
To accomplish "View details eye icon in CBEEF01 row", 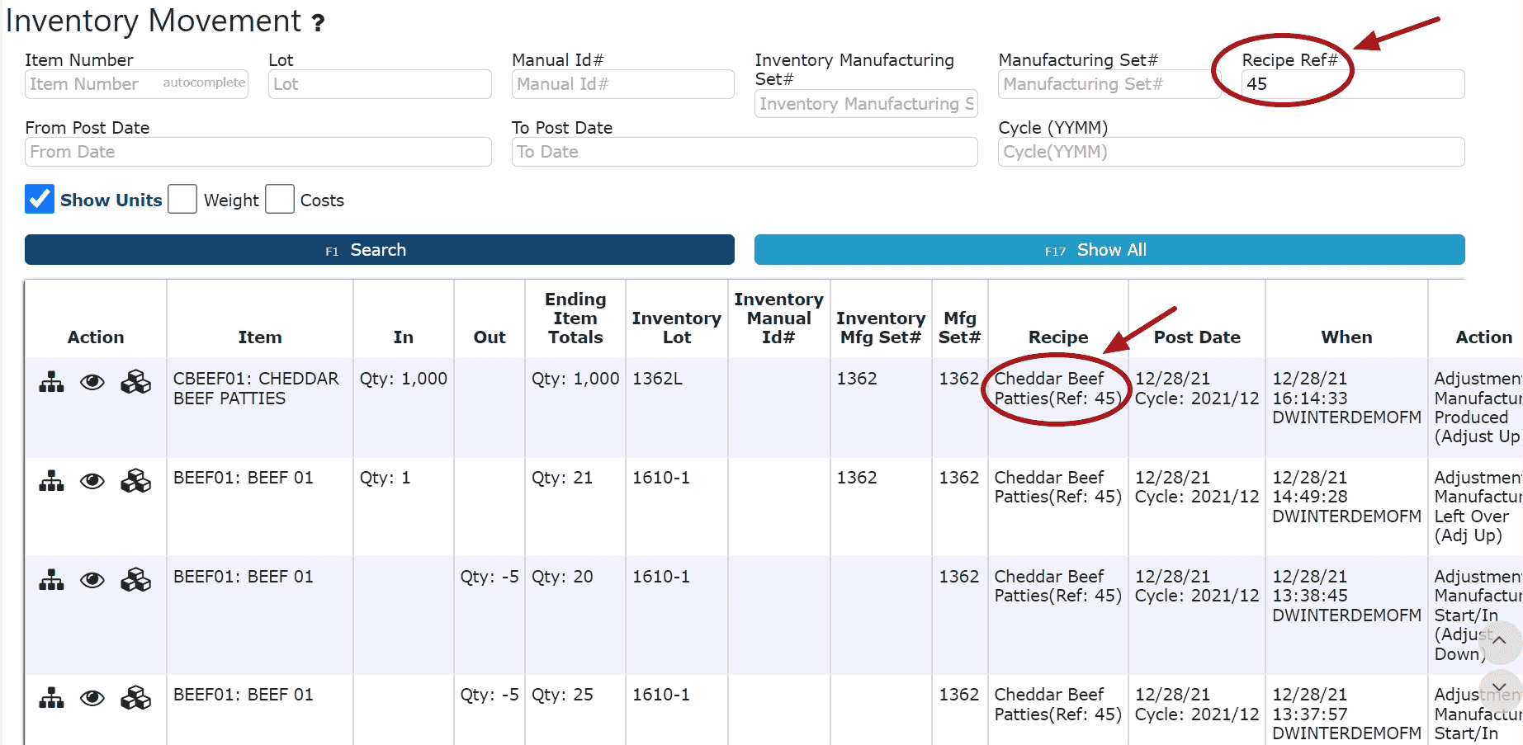I will coord(92,382).
